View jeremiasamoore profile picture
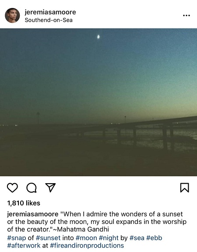The width and height of the screenshot is (197, 252). (x=12, y=15)
